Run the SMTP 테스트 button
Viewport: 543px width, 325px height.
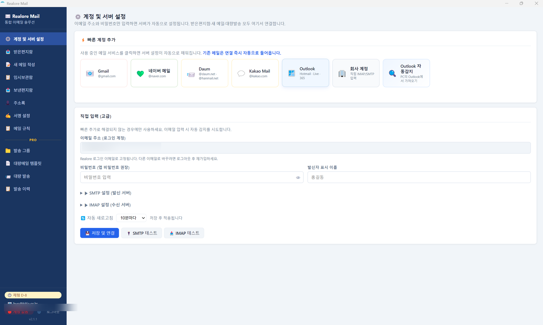pyautogui.click(x=141, y=233)
